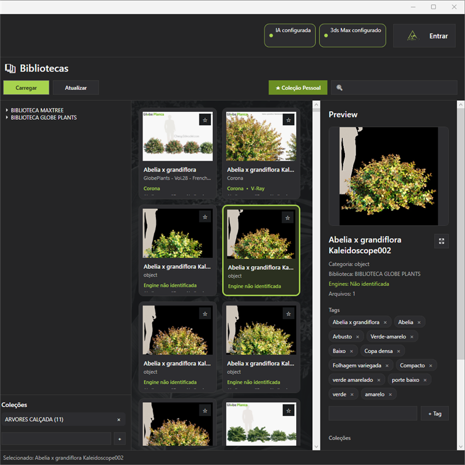465x465 pixels.
Task: Remove the 'Verde-amarelo' tag
Action: coord(412,337)
